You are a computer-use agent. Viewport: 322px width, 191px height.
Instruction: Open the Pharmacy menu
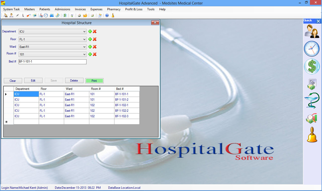pos(114,9)
